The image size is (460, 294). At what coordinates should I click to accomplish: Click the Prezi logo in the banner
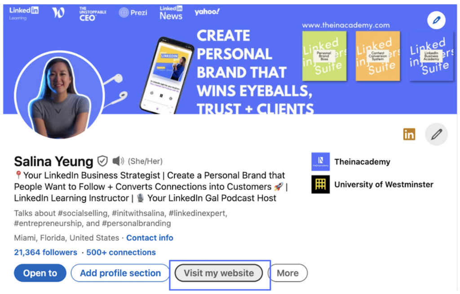coord(133,13)
